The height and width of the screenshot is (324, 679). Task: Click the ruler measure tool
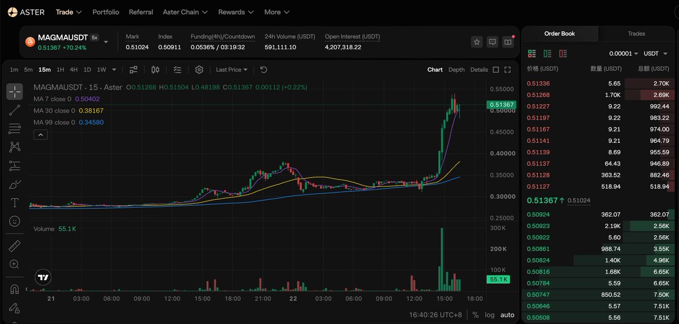pos(15,246)
